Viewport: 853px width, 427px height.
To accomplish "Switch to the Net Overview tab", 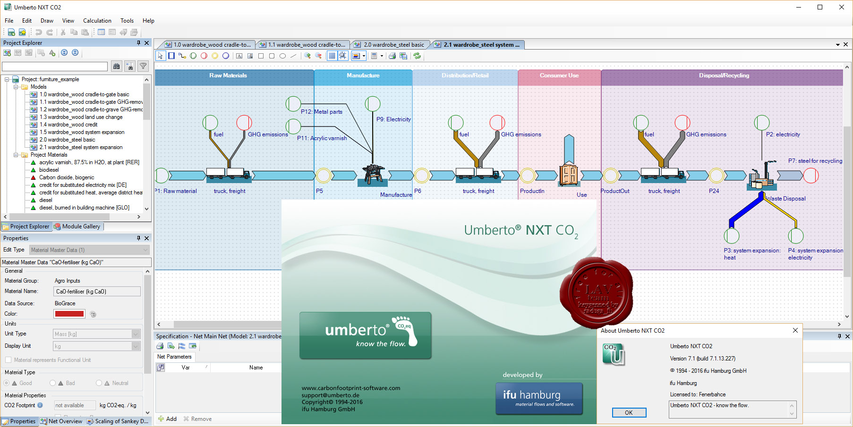I will [x=61, y=421].
